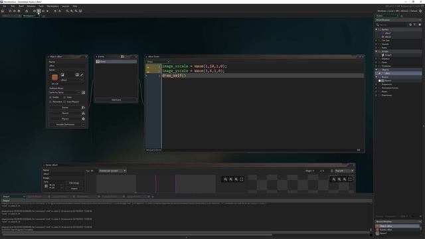The width and height of the screenshot is (425, 239).
Task: Toggle the docks icon in toolbar
Action: [80, 11]
